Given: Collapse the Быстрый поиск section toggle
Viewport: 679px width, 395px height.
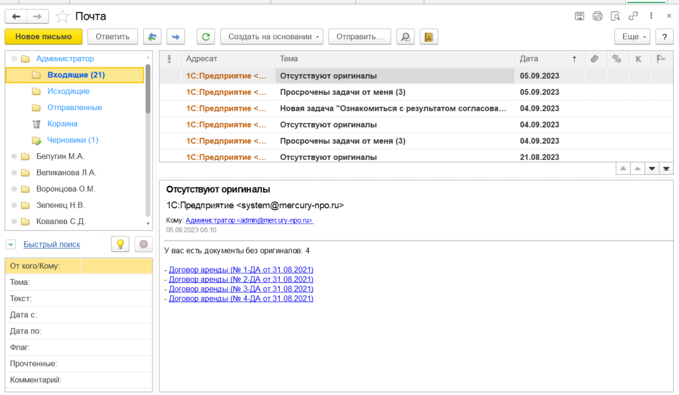Looking at the screenshot, I should [x=11, y=245].
